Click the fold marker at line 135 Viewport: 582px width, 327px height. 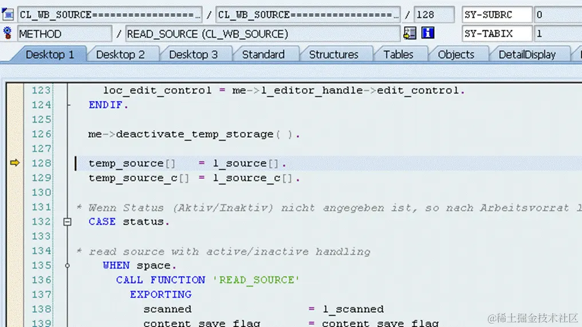click(x=67, y=265)
